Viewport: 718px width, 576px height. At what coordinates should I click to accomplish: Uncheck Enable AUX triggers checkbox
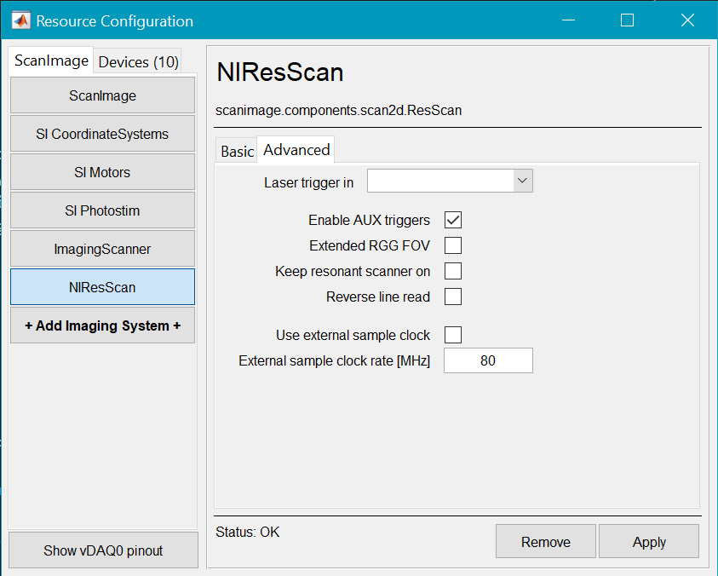coord(453,220)
